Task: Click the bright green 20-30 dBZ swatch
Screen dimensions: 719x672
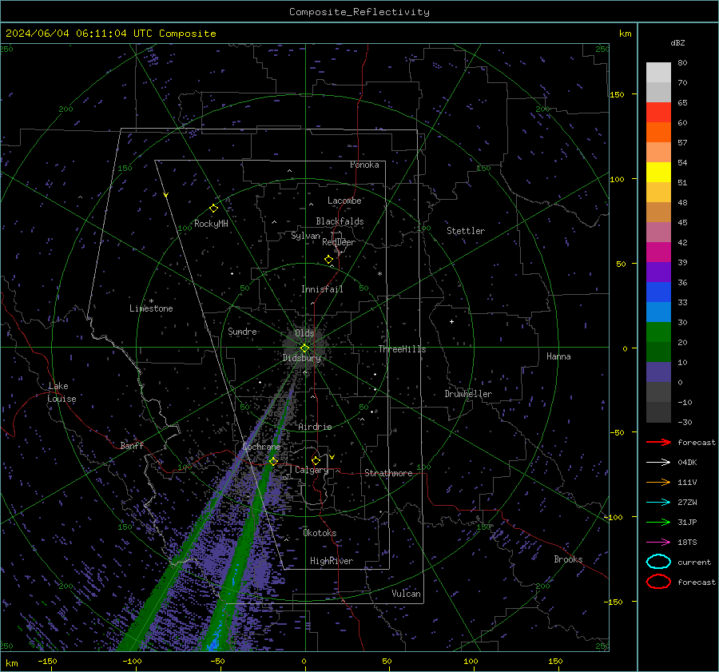Action: [x=658, y=332]
